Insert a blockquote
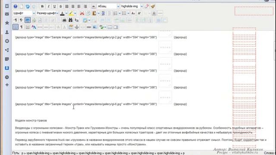276x155 pixels. tap(94, 6)
